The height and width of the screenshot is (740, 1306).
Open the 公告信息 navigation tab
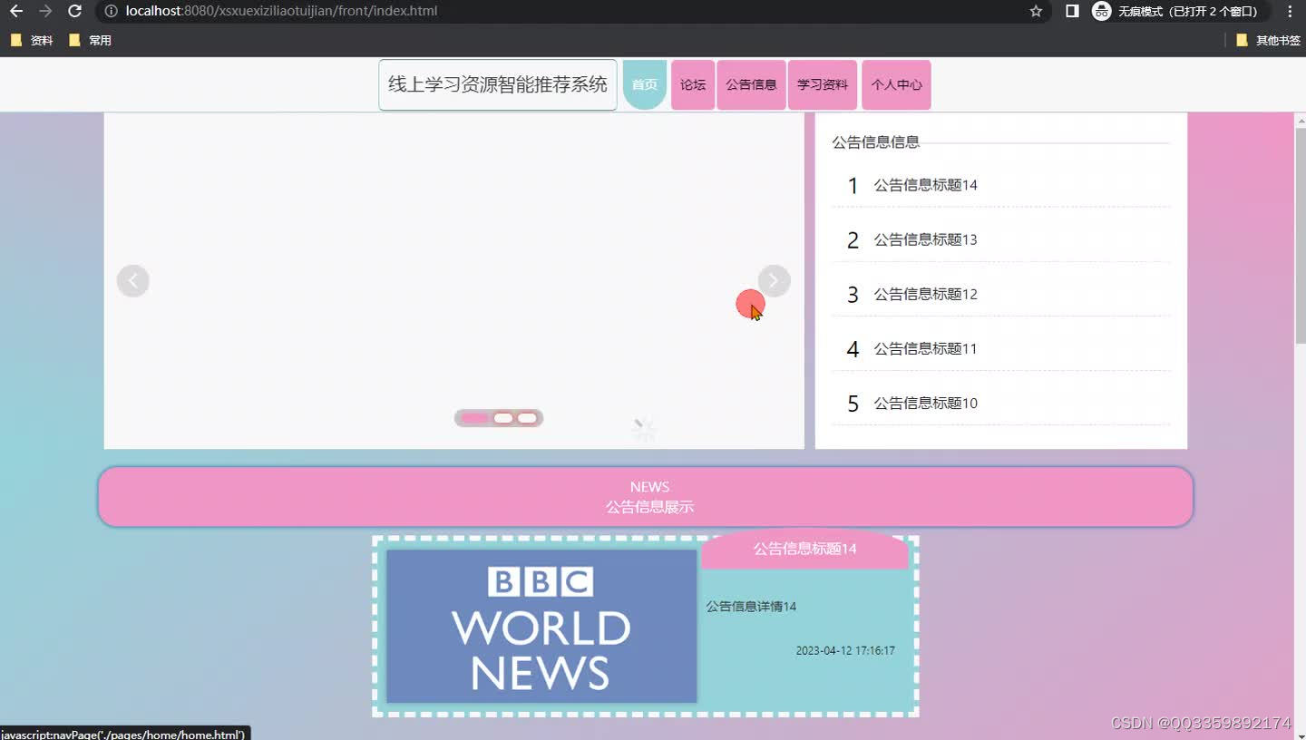(751, 84)
